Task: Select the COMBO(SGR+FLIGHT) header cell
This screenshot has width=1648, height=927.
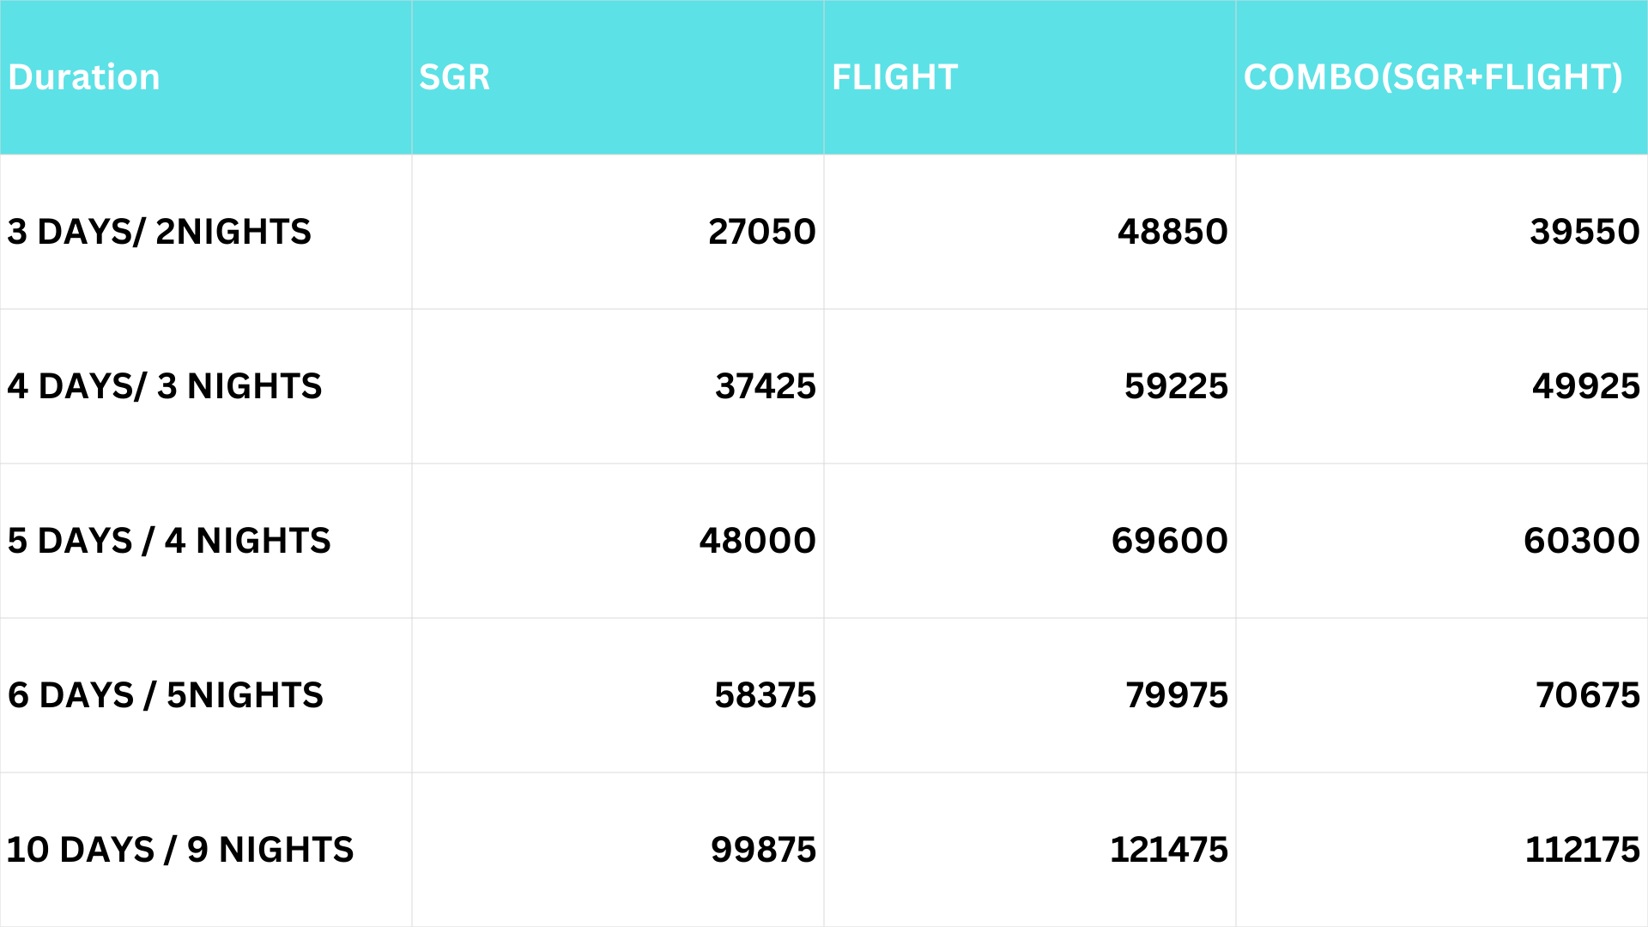Action: coord(1433,77)
